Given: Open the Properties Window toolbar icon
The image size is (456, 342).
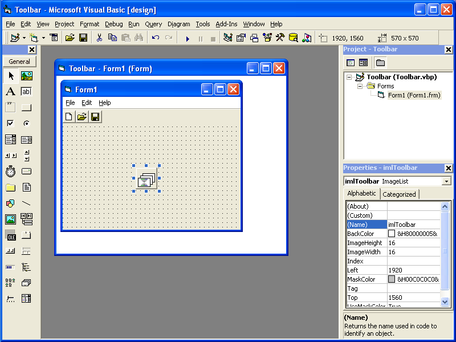Looking at the screenshot, I should pos(241,38).
